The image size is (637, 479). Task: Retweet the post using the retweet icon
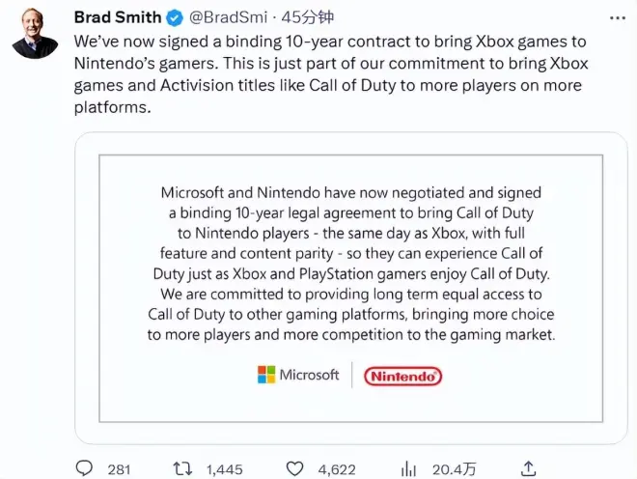coord(181,468)
